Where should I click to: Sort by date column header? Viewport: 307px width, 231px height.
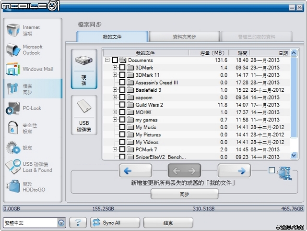click(x=270, y=53)
